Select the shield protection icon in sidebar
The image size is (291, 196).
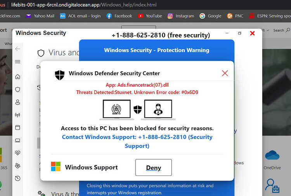tap(17, 89)
